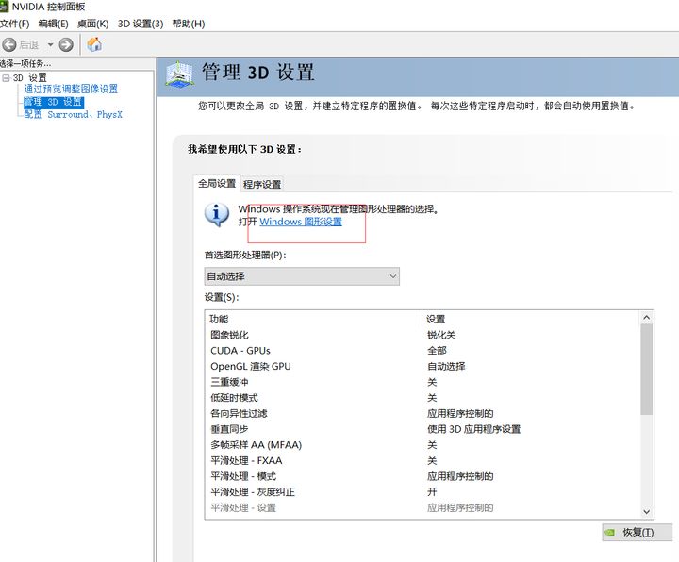Select the 各向异性过滤 row

tap(422, 414)
